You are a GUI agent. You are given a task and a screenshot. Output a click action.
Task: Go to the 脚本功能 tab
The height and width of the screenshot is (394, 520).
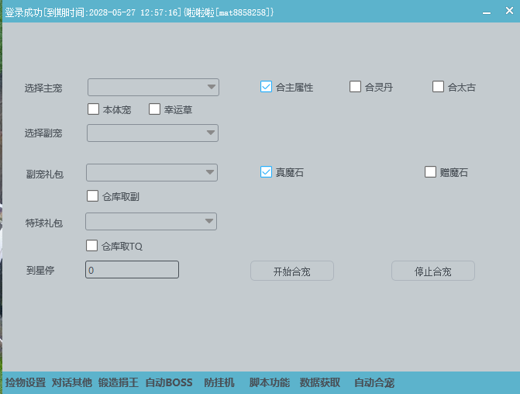point(269,383)
